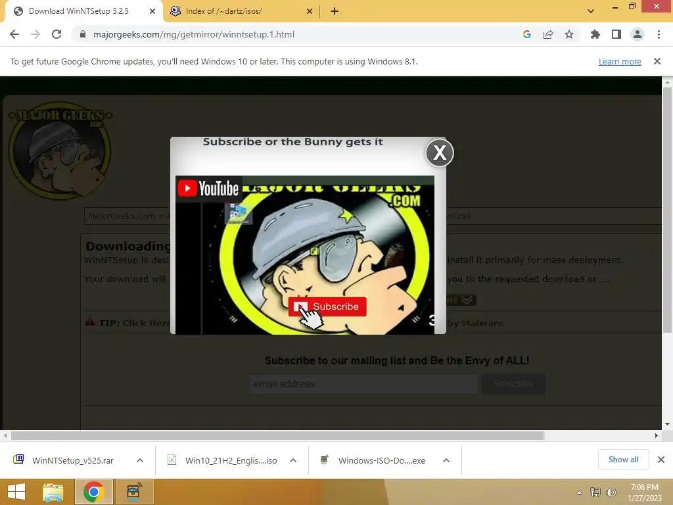This screenshot has height=505, width=673.
Task: Open Windows-ISO-Do....exe download
Action: pyautogui.click(x=382, y=460)
